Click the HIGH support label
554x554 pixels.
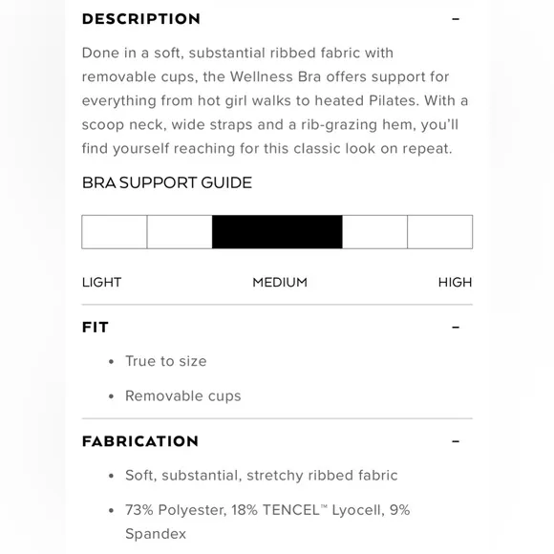point(455,283)
